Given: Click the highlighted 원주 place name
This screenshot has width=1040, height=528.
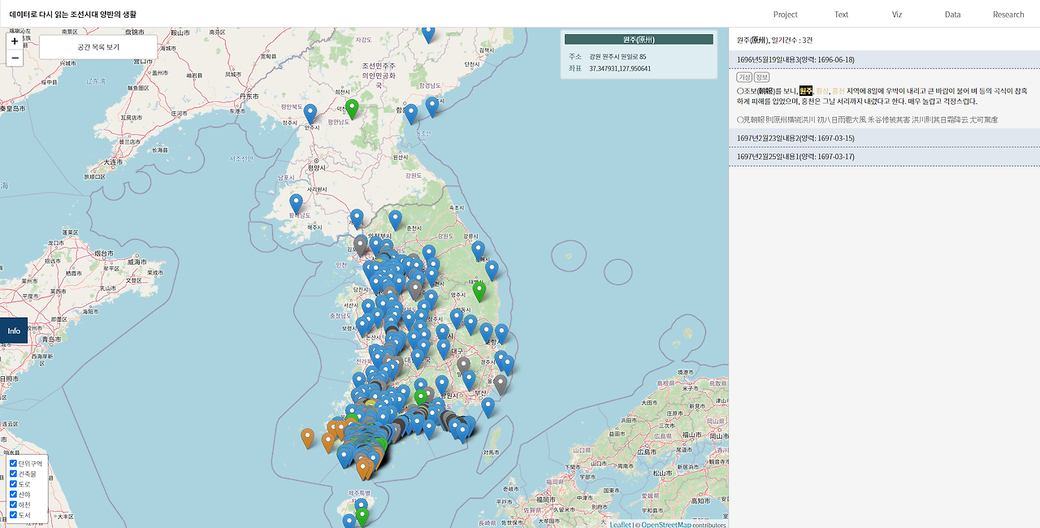Looking at the screenshot, I should click(805, 91).
